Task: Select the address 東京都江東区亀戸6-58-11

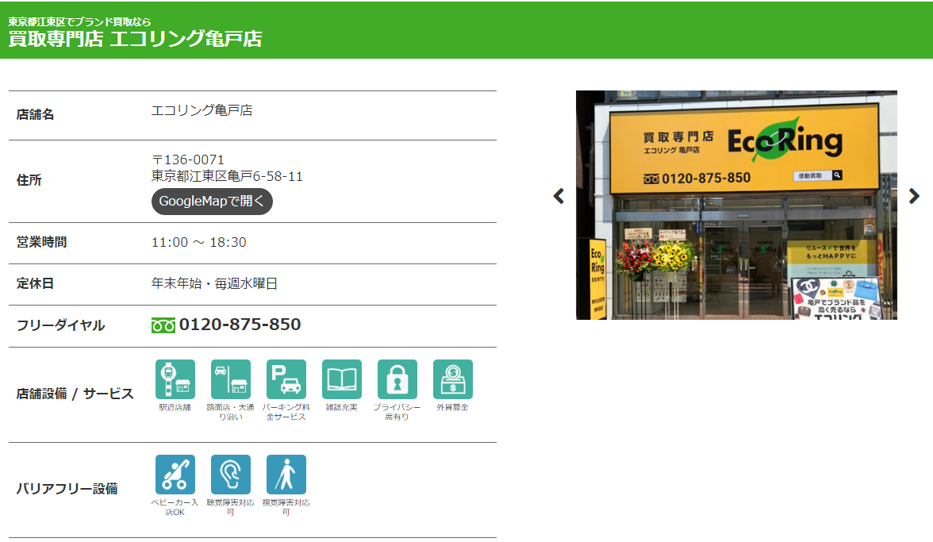Action: [x=227, y=176]
